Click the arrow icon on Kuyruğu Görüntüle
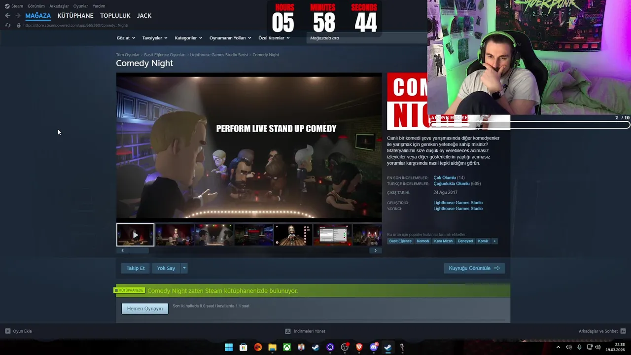Image resolution: width=631 pixels, height=355 pixels. 497,268
